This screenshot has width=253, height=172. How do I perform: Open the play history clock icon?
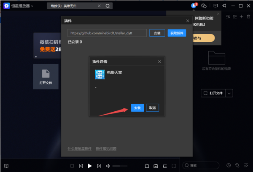(229, 165)
